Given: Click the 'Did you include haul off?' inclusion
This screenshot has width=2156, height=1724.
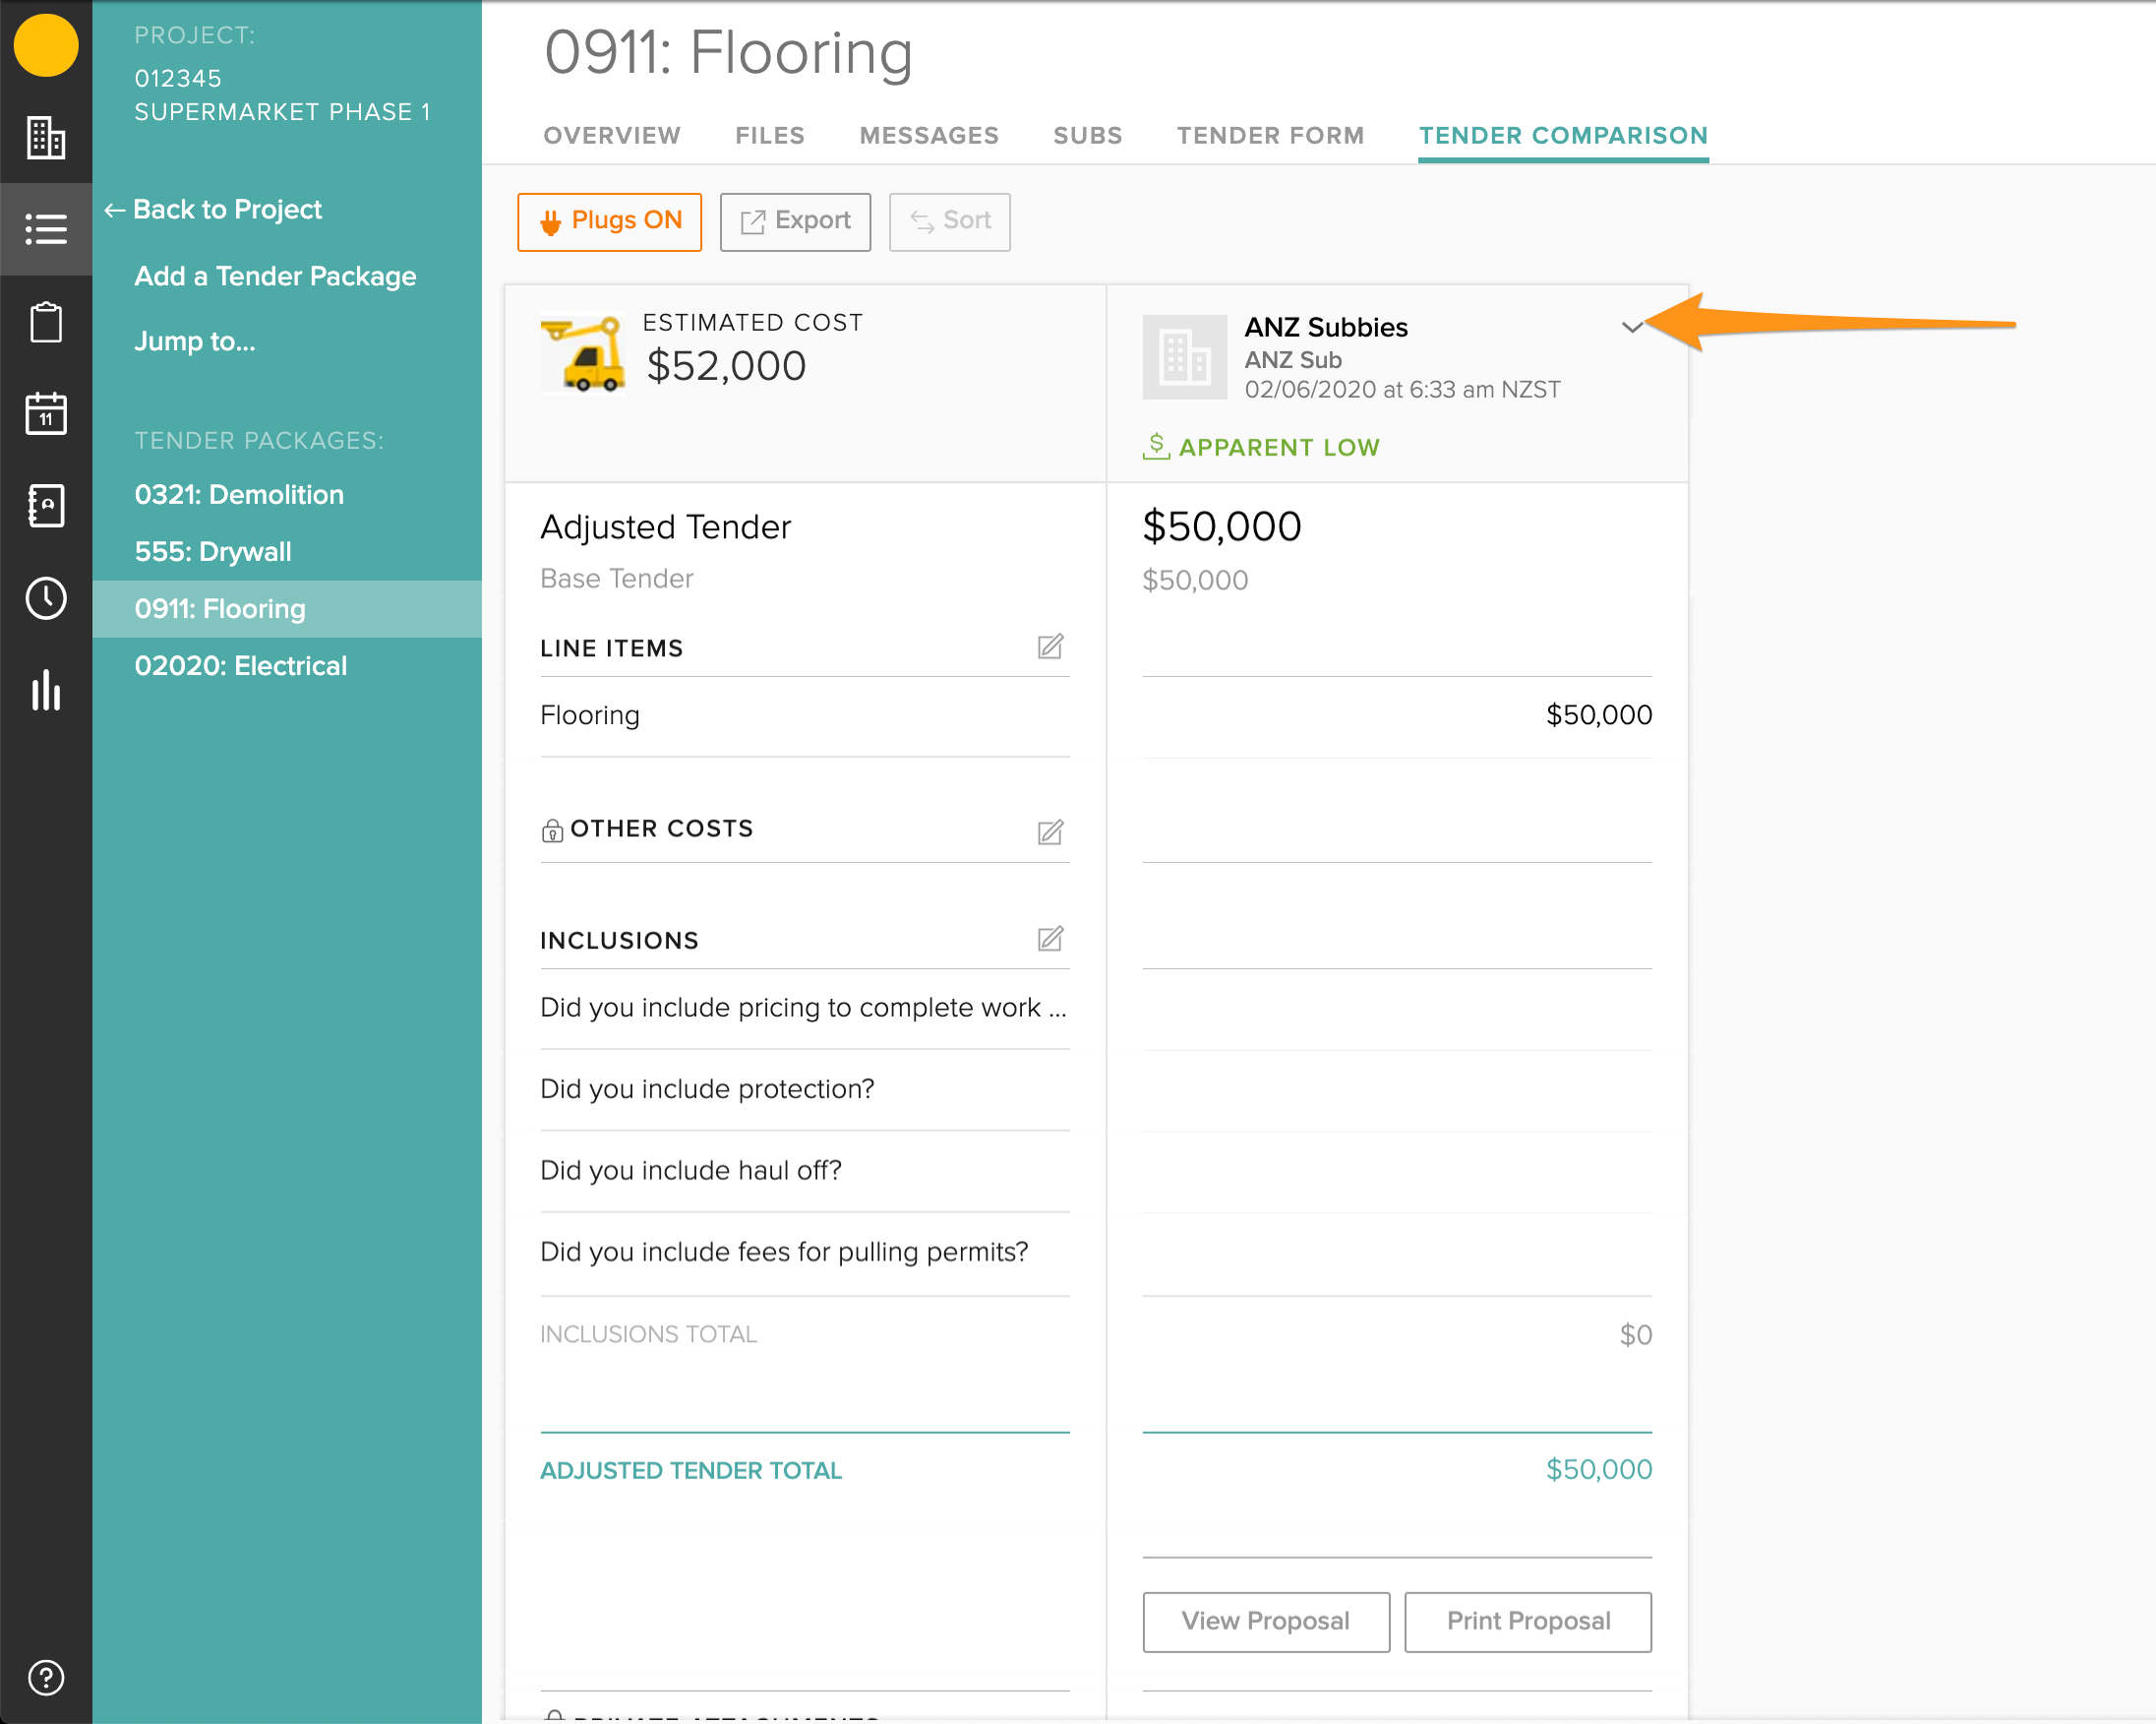Looking at the screenshot, I should click(691, 1170).
